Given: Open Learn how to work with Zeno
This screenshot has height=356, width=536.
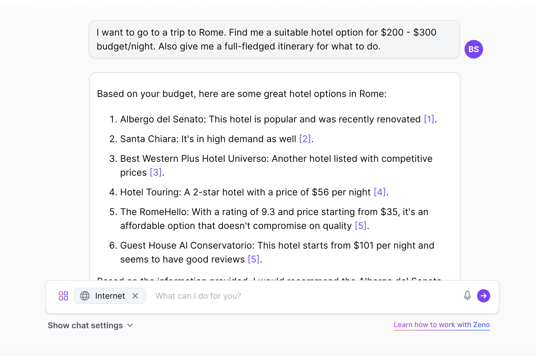Looking at the screenshot, I should click(x=442, y=325).
